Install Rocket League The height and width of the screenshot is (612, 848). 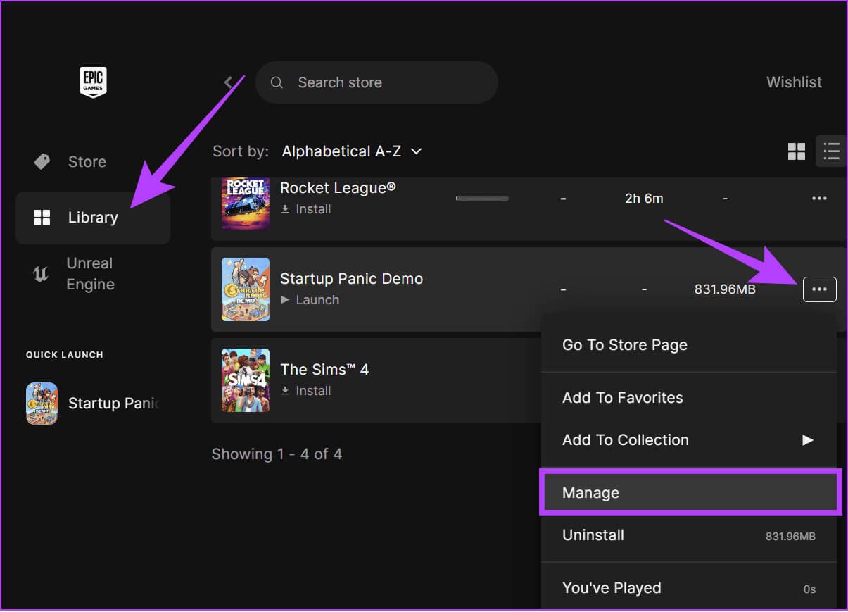306,209
